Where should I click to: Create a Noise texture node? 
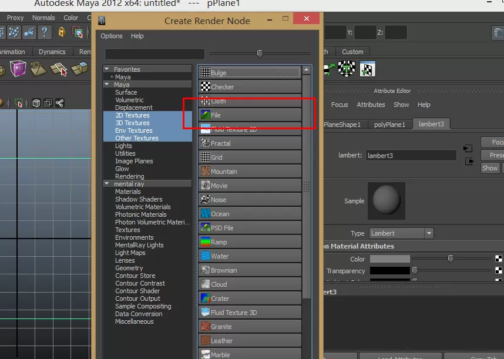(250, 200)
